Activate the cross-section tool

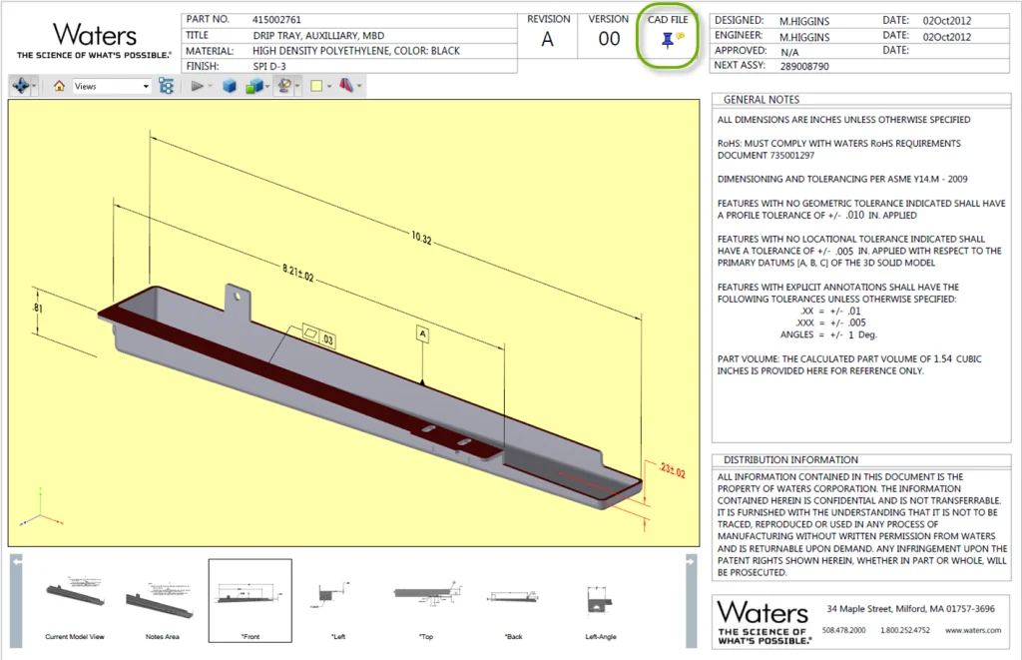click(347, 86)
